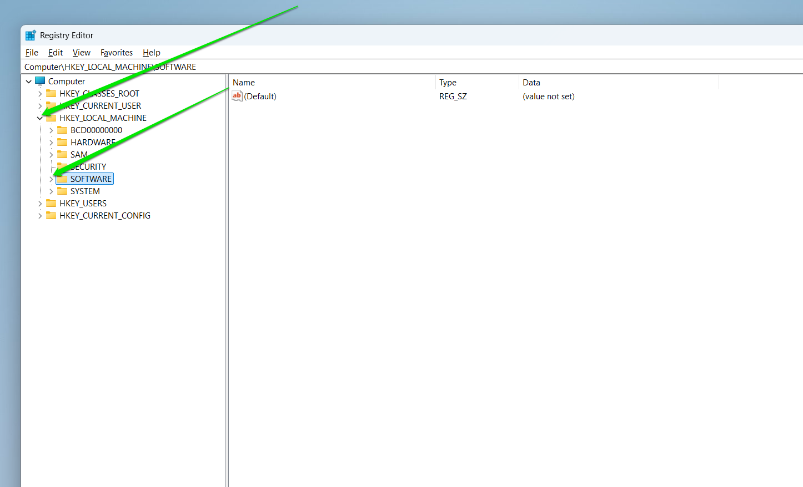Expand the HKEY_CURRENT_CONFIG chevron
Screen dimensions: 803x487
[x=40, y=216]
